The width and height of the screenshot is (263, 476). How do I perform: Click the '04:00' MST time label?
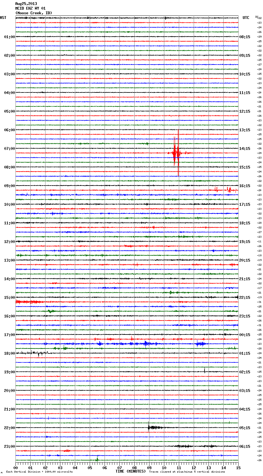click(10, 93)
